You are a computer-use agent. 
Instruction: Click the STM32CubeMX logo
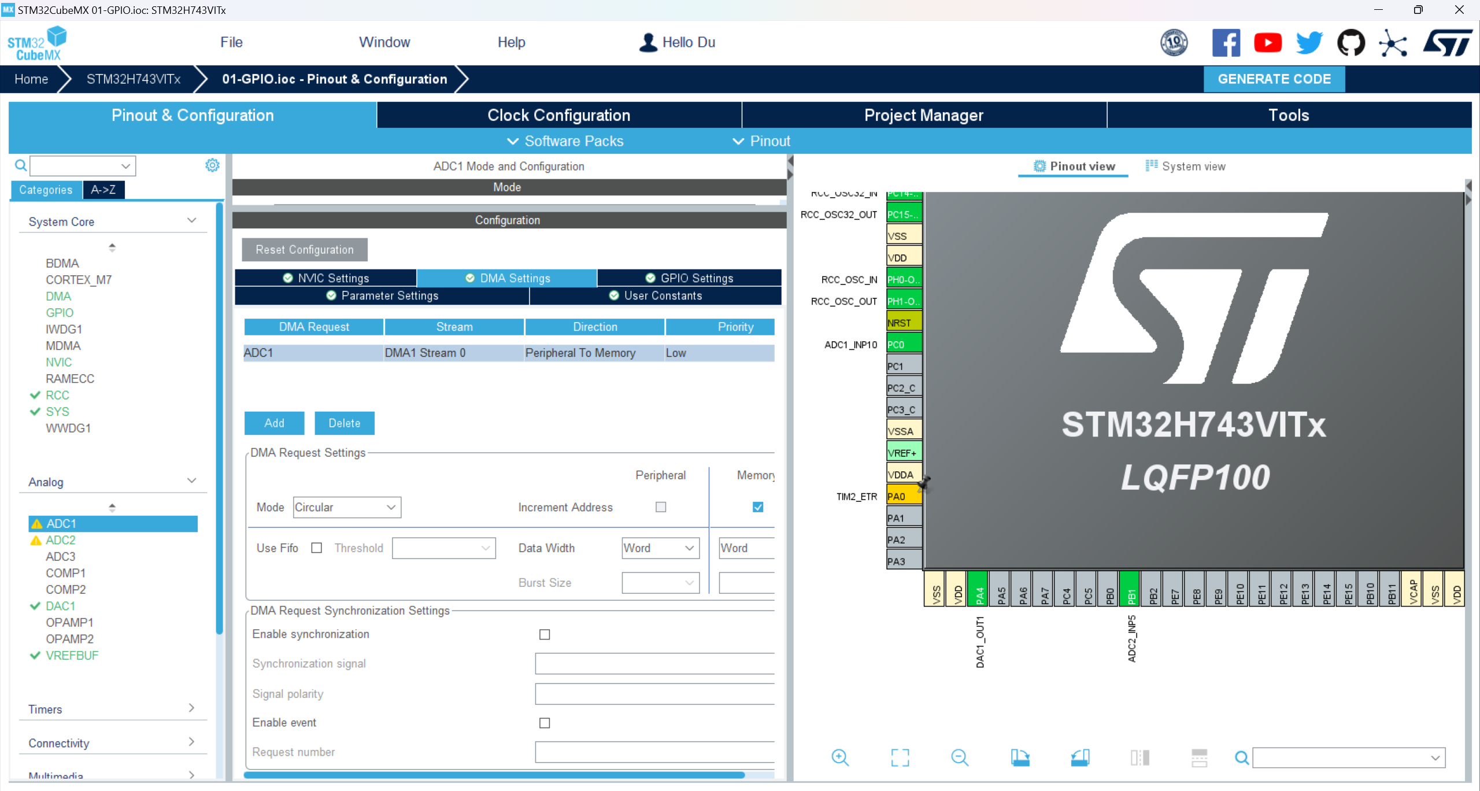click(36, 43)
